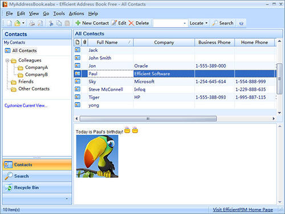
Task: Sort by Home Phone column header
Action: [x=254, y=42]
